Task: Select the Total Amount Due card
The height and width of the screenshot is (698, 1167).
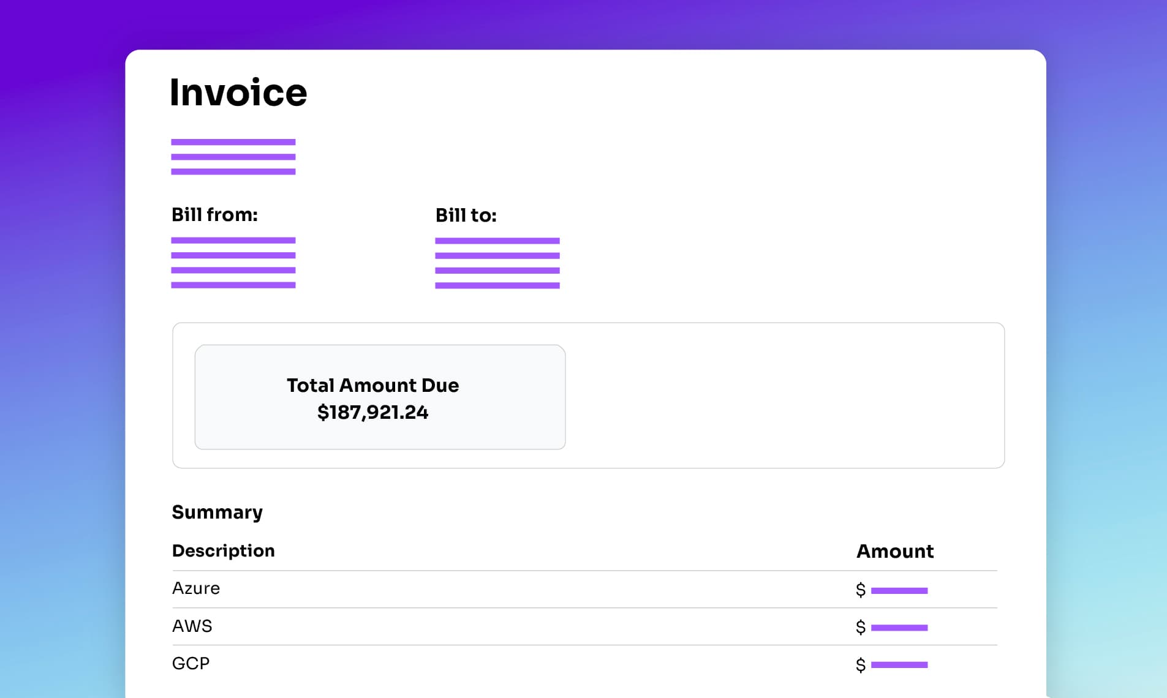Action: point(380,397)
